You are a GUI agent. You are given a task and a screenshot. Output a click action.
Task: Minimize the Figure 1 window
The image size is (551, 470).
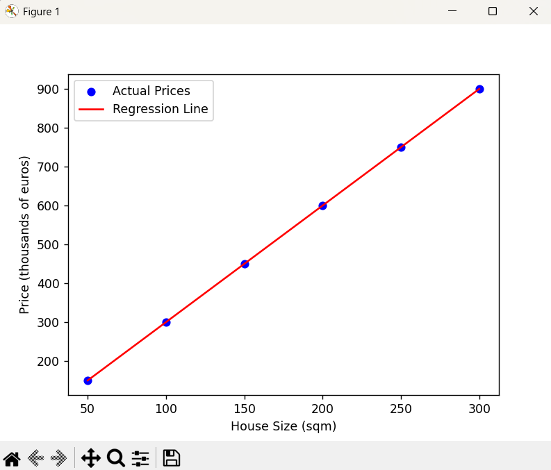452,12
